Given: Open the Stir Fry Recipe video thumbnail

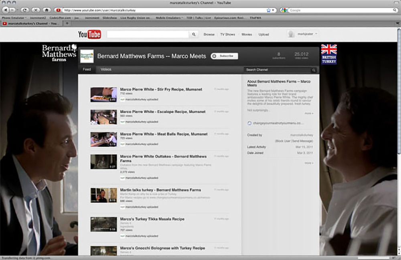Looking at the screenshot, I should 103,95.
